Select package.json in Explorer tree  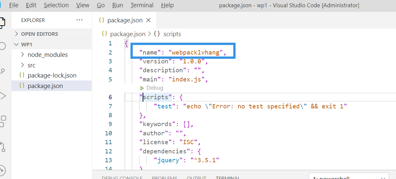pos(52,86)
